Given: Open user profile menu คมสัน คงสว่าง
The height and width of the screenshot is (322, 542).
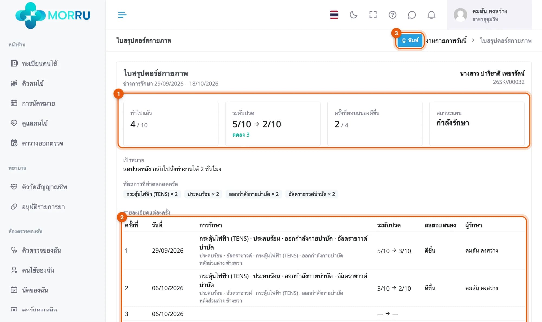Looking at the screenshot, I should [x=489, y=15].
